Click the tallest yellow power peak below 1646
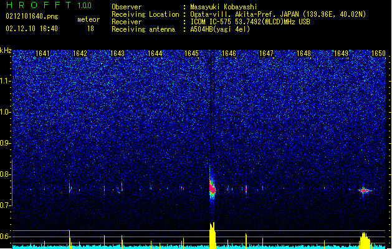Image resolution: width=392 pixels, height=249 pixels. [213, 235]
